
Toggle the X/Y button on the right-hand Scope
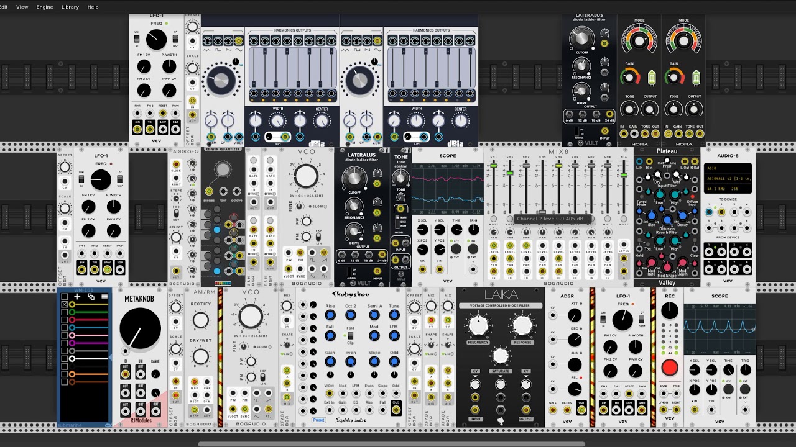pyautogui.click(x=728, y=389)
